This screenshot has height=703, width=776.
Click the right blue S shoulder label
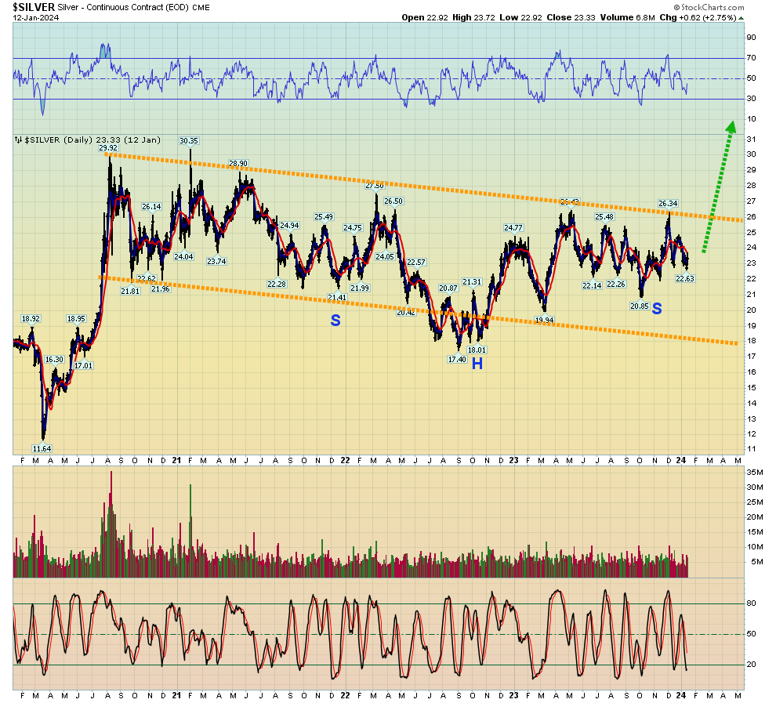click(657, 309)
